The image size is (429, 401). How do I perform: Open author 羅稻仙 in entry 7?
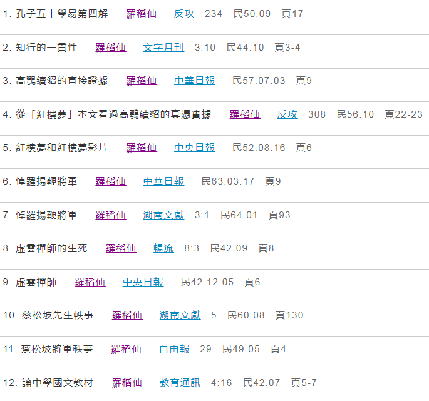pyautogui.click(x=111, y=215)
